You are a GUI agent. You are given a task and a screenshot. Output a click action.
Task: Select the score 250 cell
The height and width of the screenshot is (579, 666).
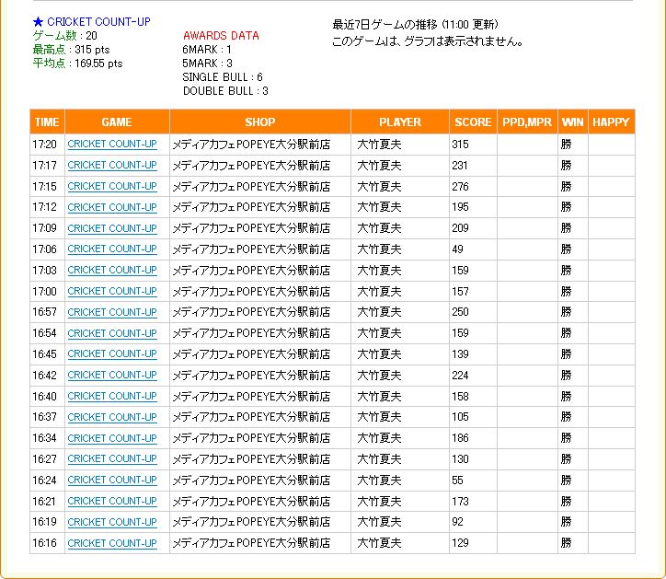[x=473, y=312]
